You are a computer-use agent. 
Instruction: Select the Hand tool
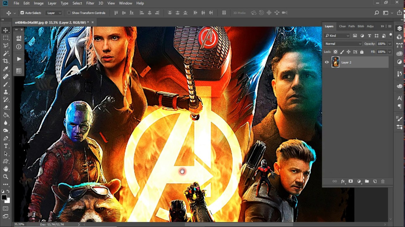tap(6, 169)
